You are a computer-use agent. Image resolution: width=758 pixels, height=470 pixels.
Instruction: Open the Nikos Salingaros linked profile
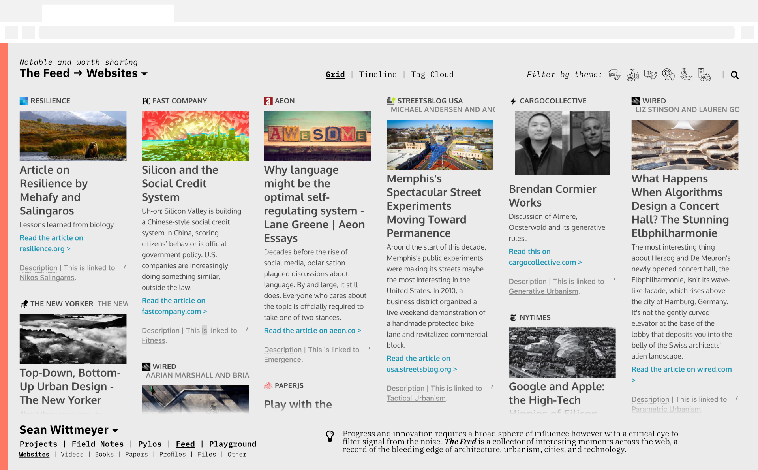click(47, 278)
